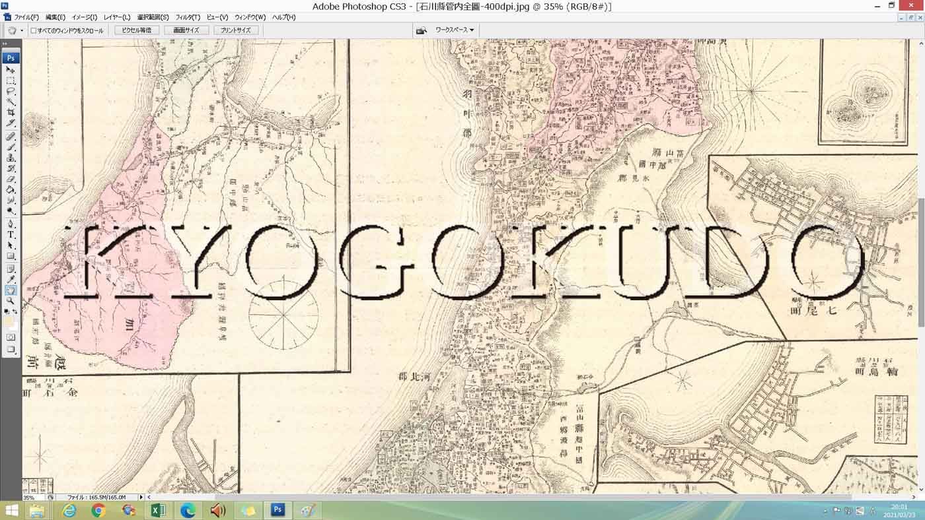Select the Crop tool
This screenshot has width=925, height=520.
11,112
